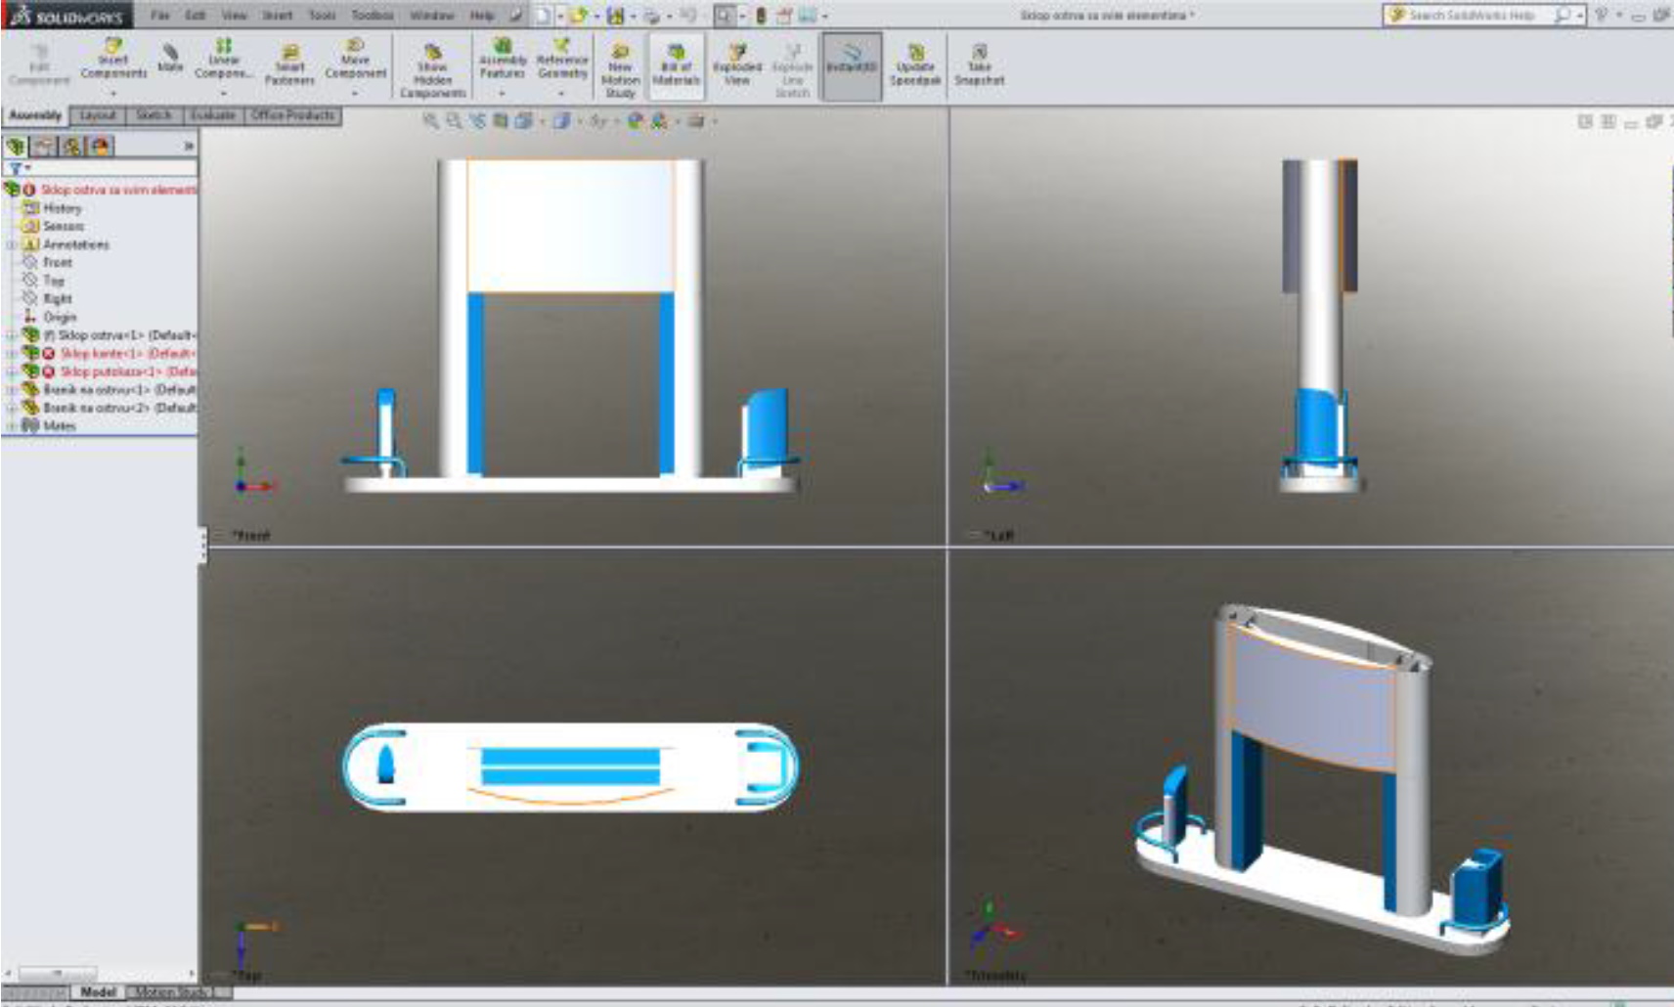Open the Tools menu
The height and width of the screenshot is (1007, 1674).
pos(322,16)
